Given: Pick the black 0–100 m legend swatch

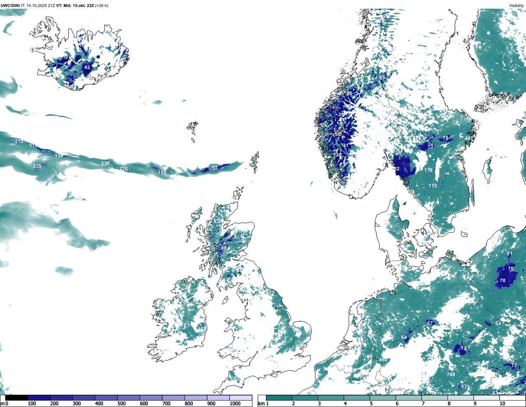Looking at the screenshot, I should click(17, 398).
